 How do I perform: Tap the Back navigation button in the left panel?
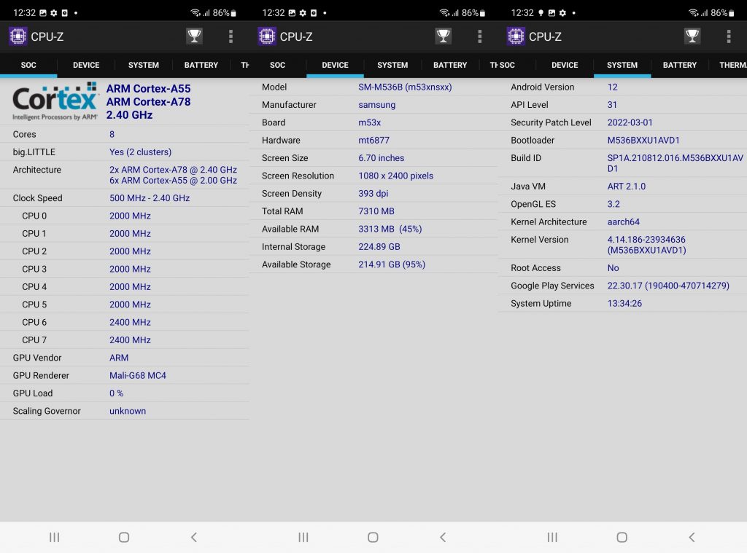(194, 537)
